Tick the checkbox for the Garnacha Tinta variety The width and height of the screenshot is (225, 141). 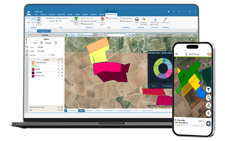[x=30, y=76]
